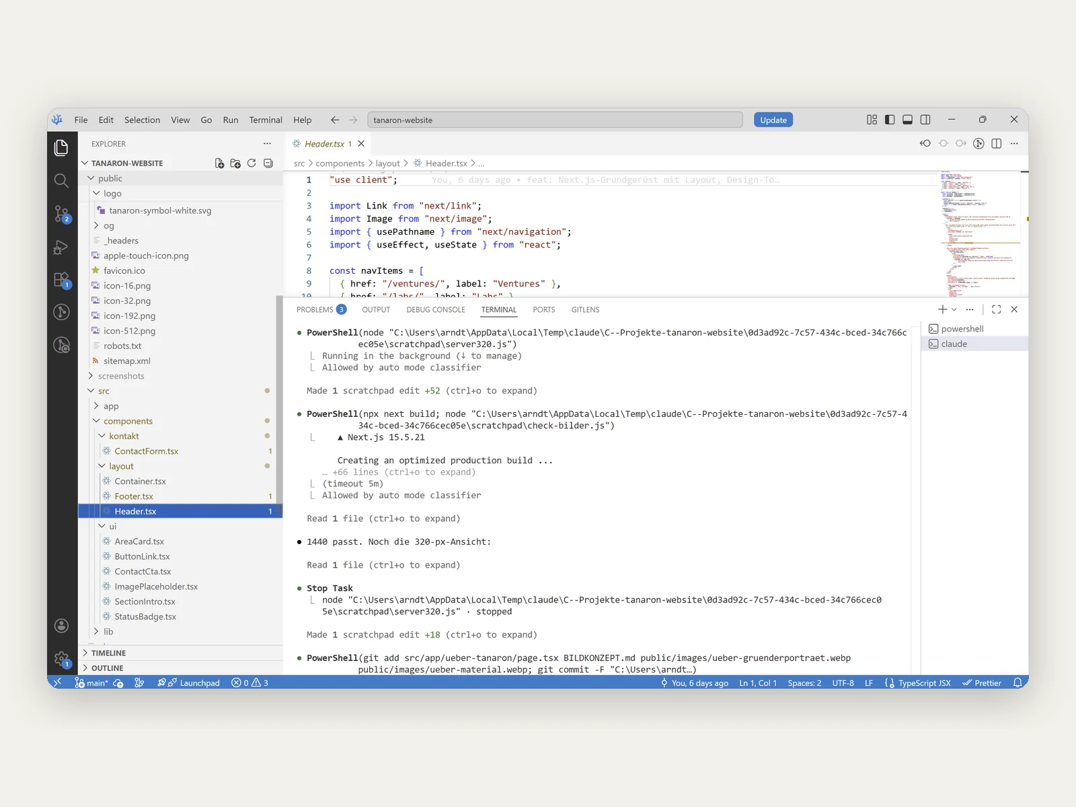The image size is (1076, 807).
Task: Open notifications bell in status bar
Action: point(1017,683)
